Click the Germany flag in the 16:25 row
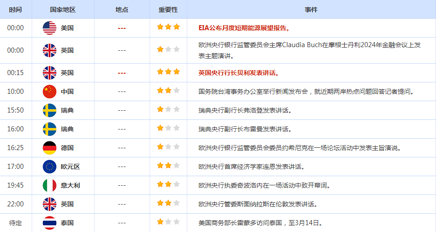The height and width of the screenshot is (232, 436). point(50,148)
